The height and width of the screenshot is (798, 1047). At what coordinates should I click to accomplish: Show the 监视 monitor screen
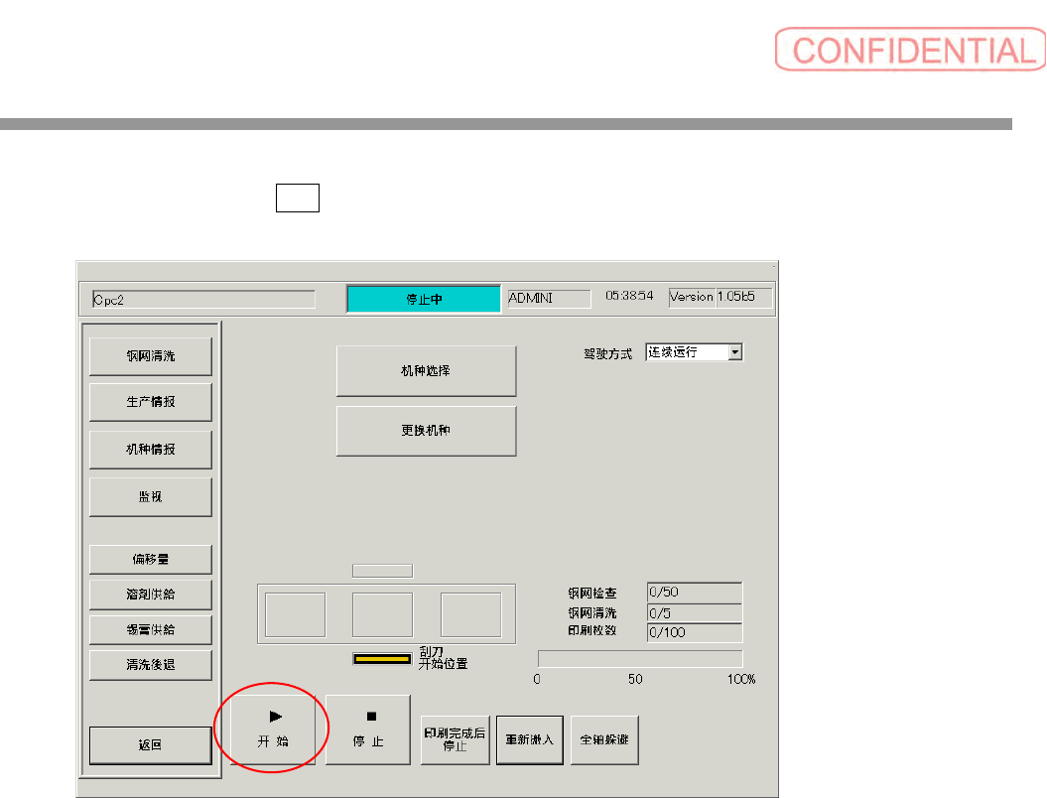pos(151,497)
